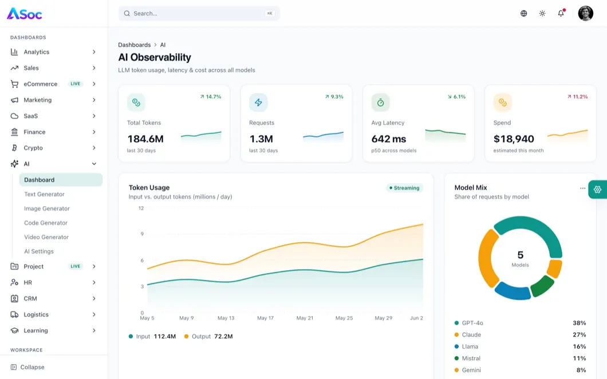Image resolution: width=607 pixels, height=379 pixels.
Task: Expand the Project chevron
Action: click(94, 266)
